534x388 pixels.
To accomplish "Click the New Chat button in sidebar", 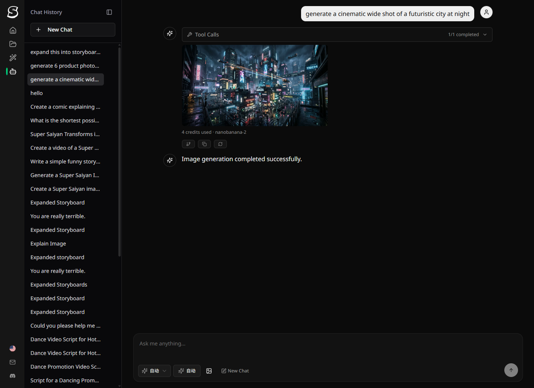I will tap(73, 30).
